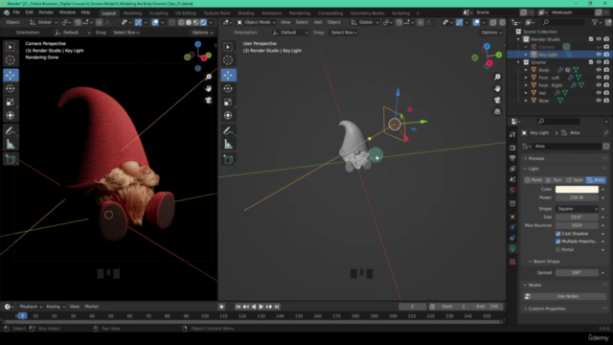Open Global orientation dropdown in right viewport header
The height and width of the screenshot is (345, 613).
pyautogui.click(x=365, y=22)
